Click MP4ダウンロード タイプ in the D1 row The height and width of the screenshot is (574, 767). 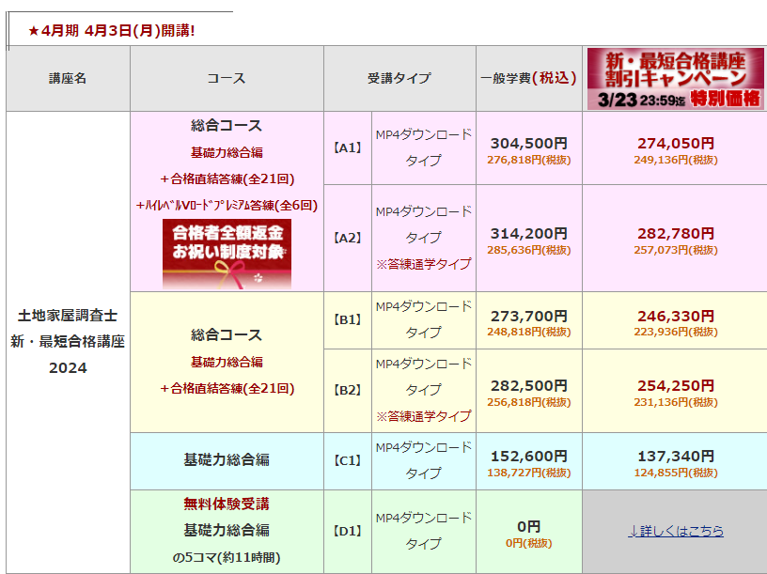coord(424,531)
